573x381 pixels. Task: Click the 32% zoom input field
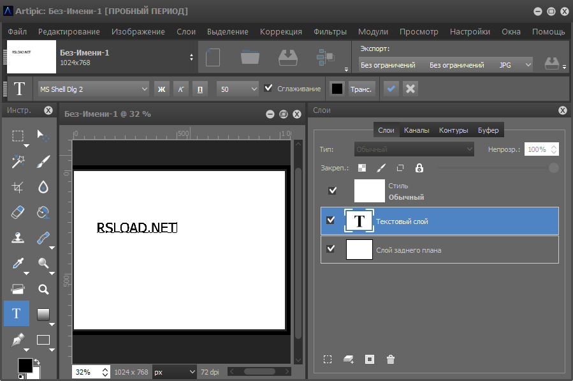[85, 371]
